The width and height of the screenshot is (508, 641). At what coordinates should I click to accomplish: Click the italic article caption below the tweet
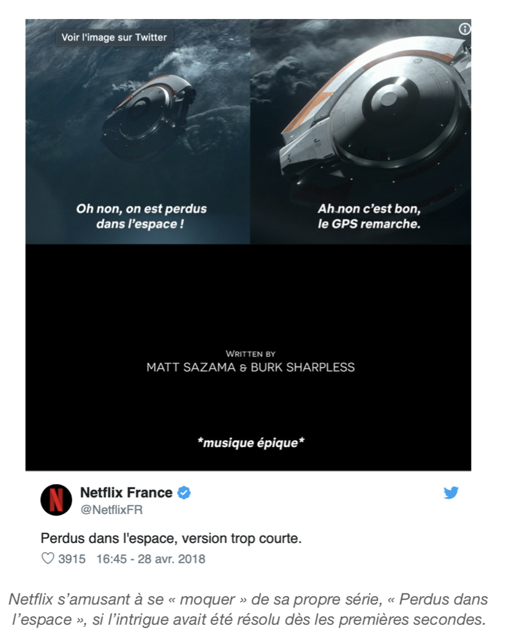(248, 610)
